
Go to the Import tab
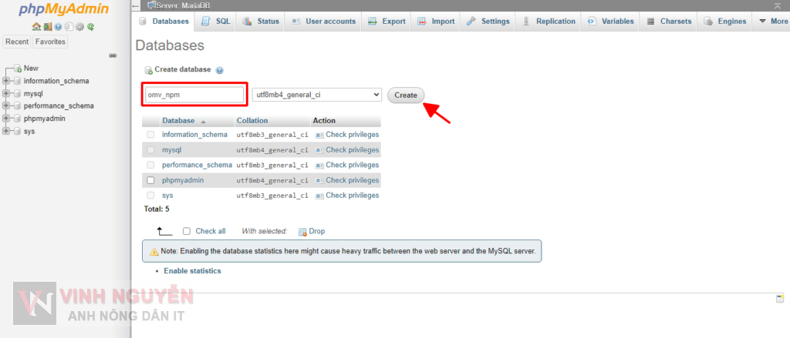[436, 21]
